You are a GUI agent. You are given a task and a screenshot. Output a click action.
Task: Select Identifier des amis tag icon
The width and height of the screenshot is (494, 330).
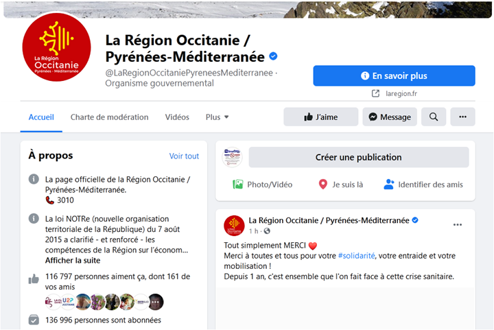389,185
